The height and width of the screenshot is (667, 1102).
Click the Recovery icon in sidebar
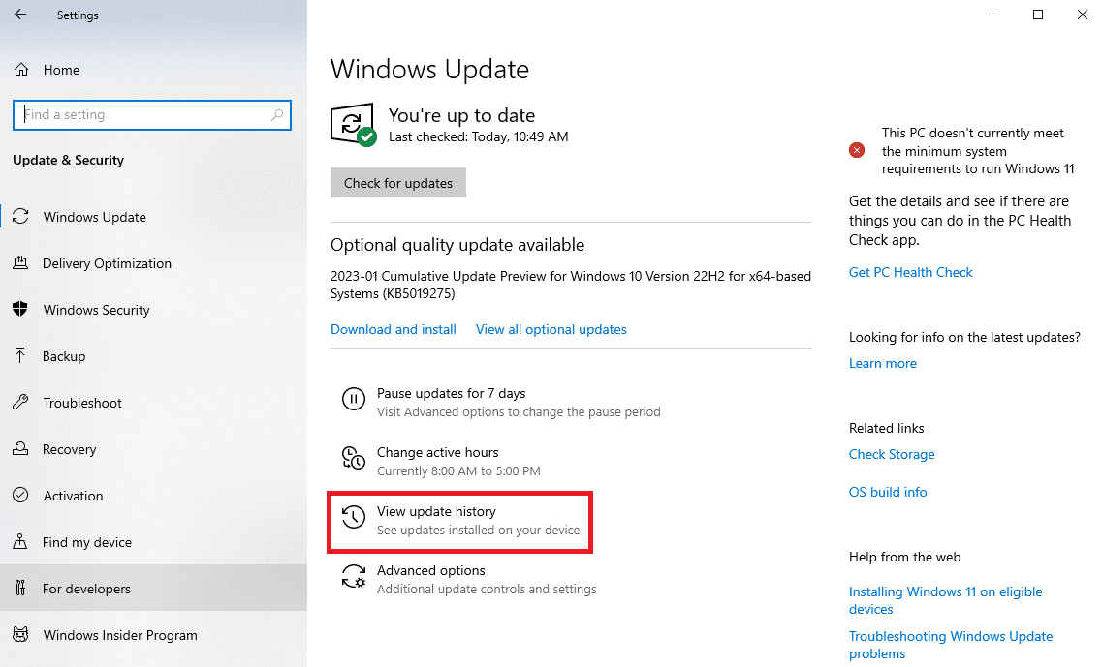(20, 448)
